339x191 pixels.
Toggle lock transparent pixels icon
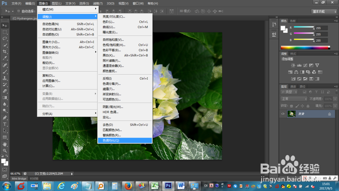point(292,106)
